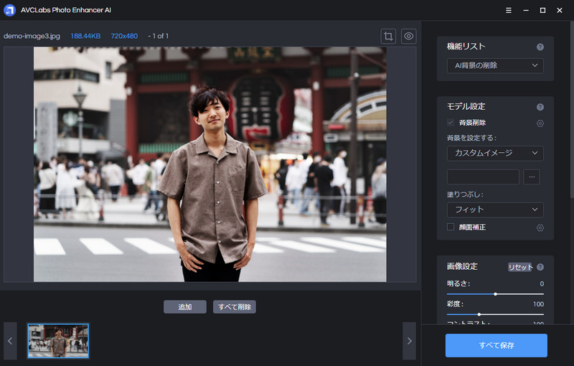Click the browse button with three dots
The height and width of the screenshot is (366, 574).
pyautogui.click(x=532, y=177)
